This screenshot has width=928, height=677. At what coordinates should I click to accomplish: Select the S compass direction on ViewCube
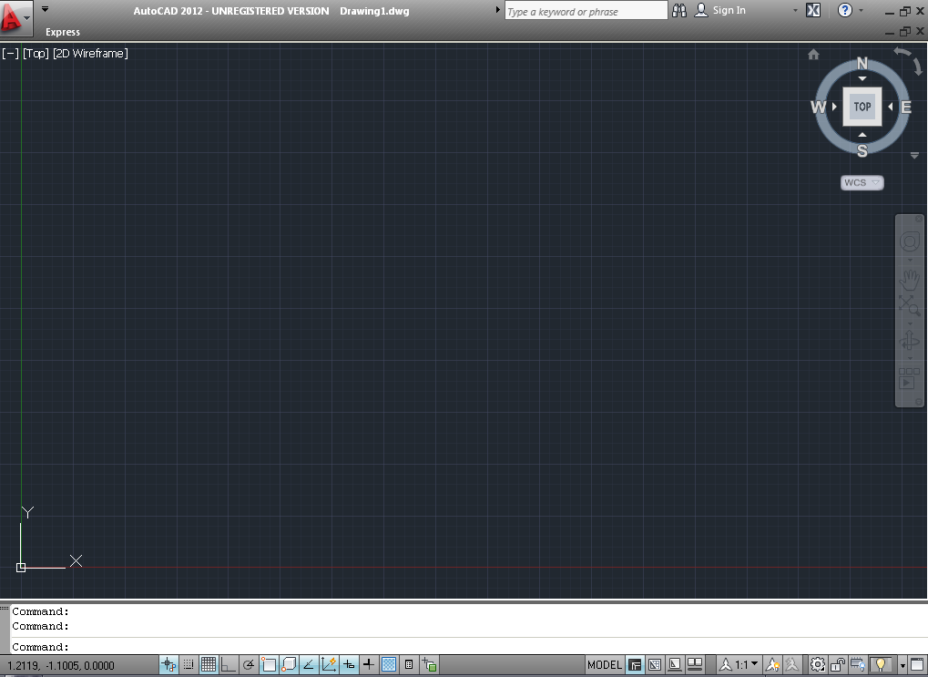point(862,151)
